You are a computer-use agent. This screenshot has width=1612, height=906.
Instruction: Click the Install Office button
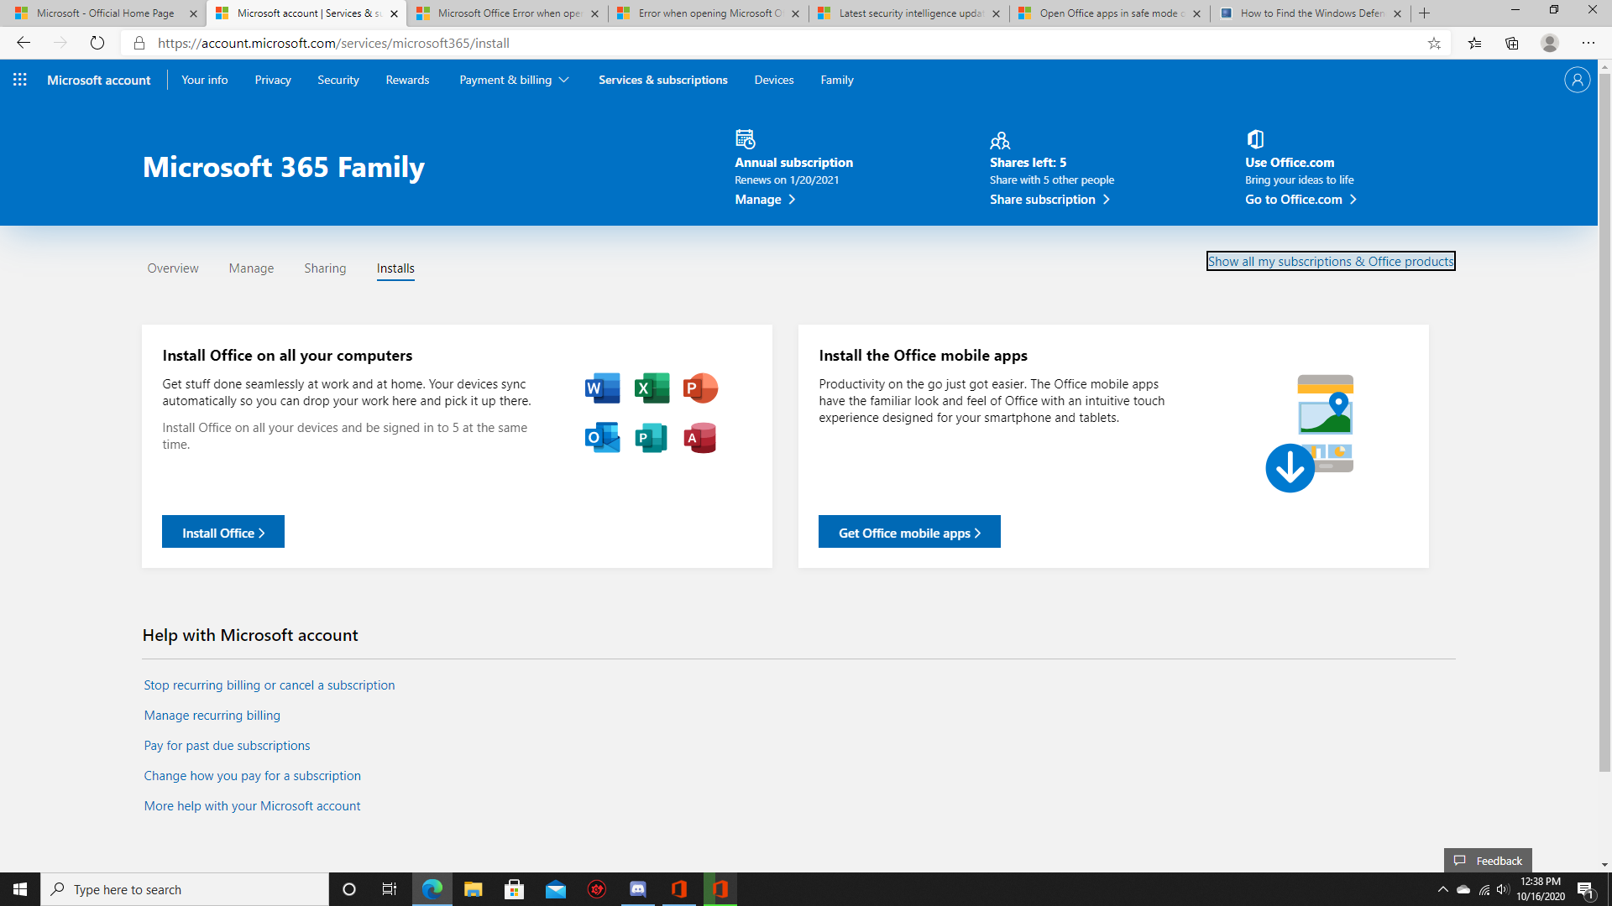click(x=223, y=532)
